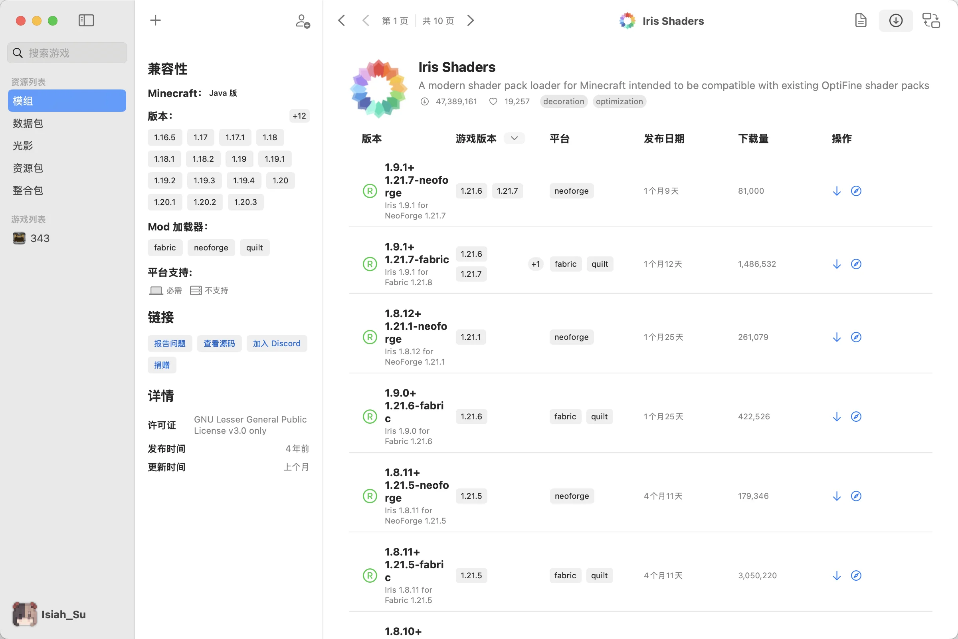The height and width of the screenshot is (639, 958).
Task: Open the 游戏版本 filter dropdown
Action: (x=514, y=138)
